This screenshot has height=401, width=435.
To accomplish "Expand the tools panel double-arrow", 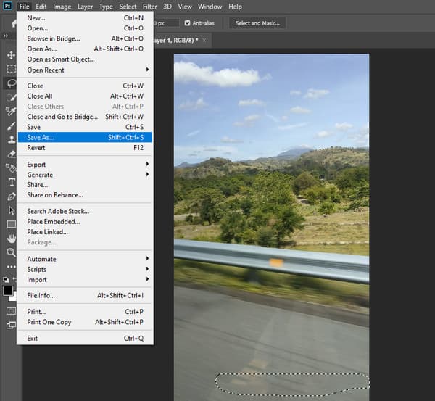I will click(x=5, y=36).
